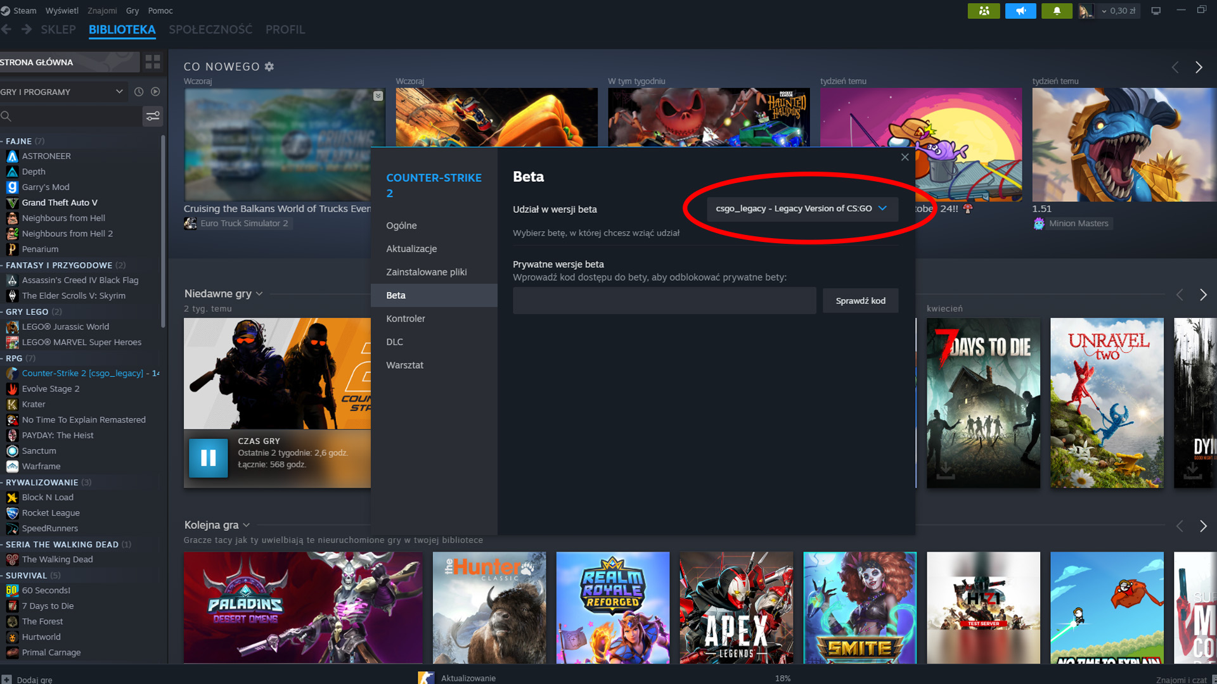Select Grand Theft Auto V in library

point(60,203)
